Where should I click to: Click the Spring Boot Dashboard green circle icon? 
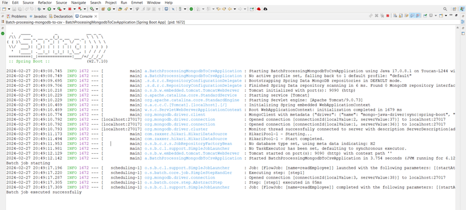tap(191, 9)
